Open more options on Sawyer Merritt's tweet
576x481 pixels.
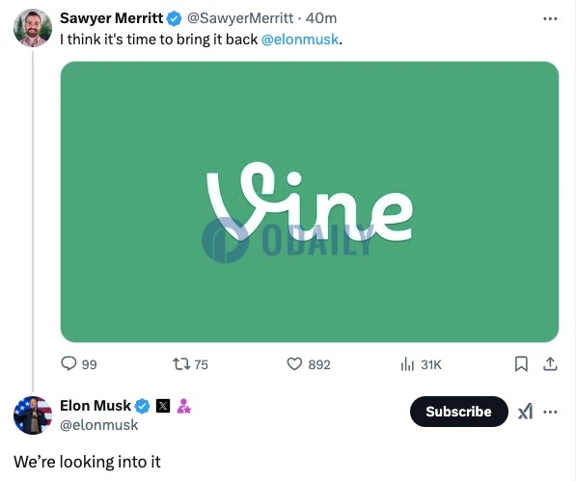pos(550,18)
